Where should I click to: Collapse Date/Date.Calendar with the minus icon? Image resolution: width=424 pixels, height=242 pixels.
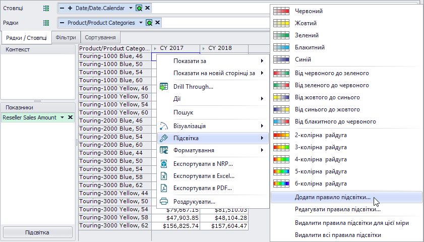(x=62, y=8)
